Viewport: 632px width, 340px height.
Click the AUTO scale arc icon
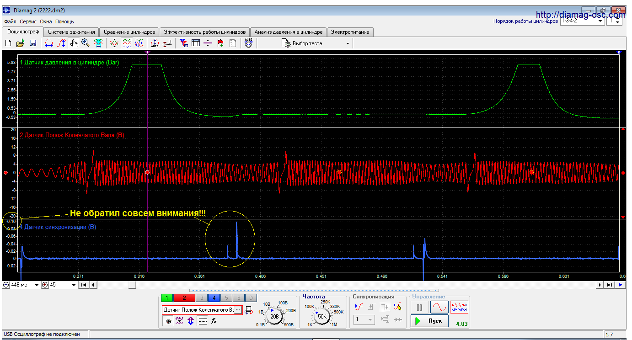(x=155, y=43)
